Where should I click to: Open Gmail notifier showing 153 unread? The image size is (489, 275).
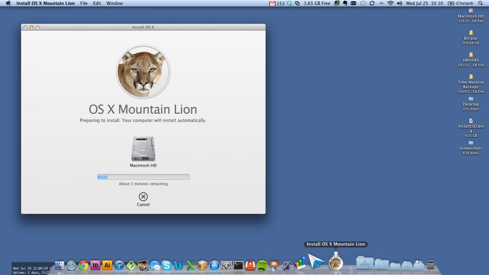point(276,3)
